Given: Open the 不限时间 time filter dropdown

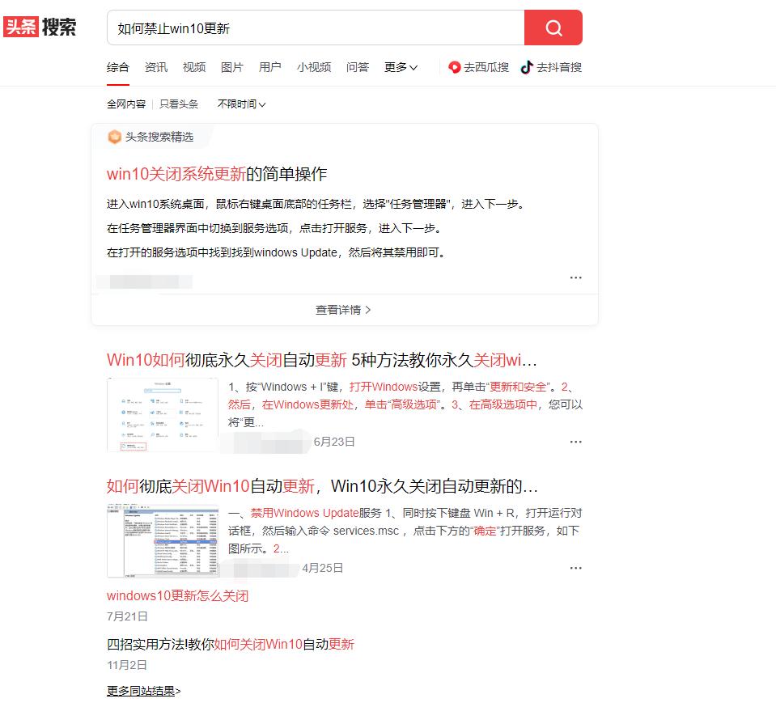Looking at the screenshot, I should coord(240,104).
